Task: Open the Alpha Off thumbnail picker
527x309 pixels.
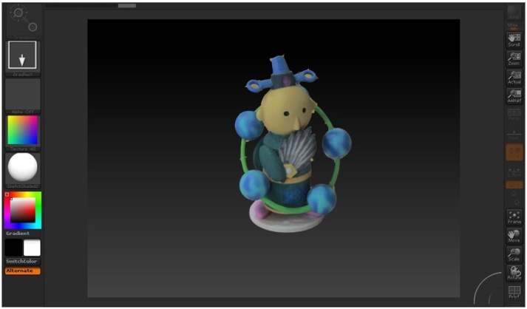Action: click(22, 96)
